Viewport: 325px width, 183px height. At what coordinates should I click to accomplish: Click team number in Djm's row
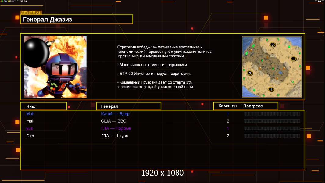(x=228, y=136)
